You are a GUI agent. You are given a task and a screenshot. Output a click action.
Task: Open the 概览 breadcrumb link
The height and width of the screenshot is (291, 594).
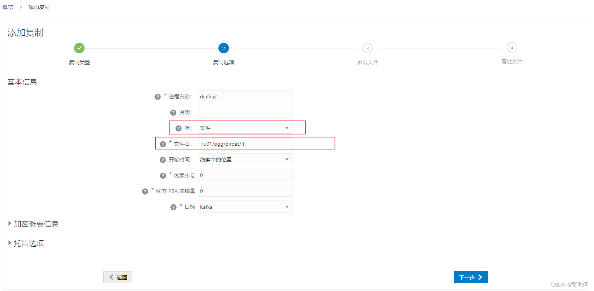[x=8, y=7]
